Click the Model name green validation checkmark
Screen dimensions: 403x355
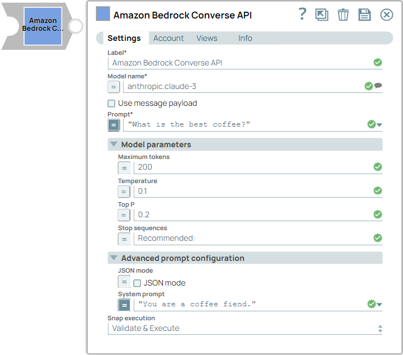click(x=368, y=86)
